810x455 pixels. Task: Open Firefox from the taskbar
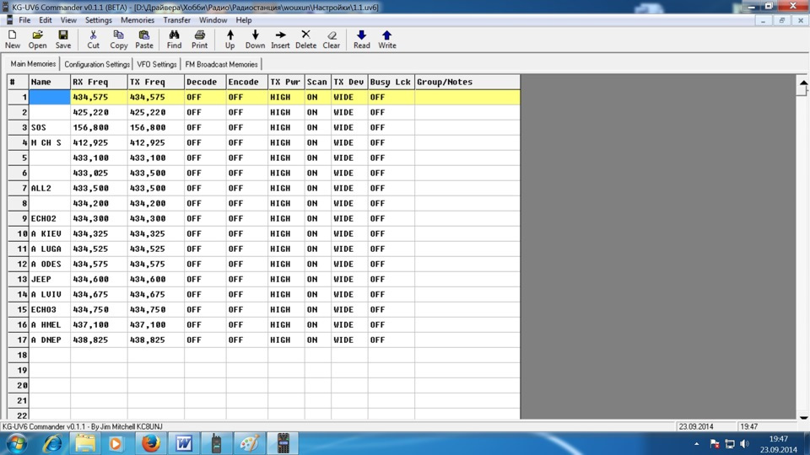pos(150,444)
